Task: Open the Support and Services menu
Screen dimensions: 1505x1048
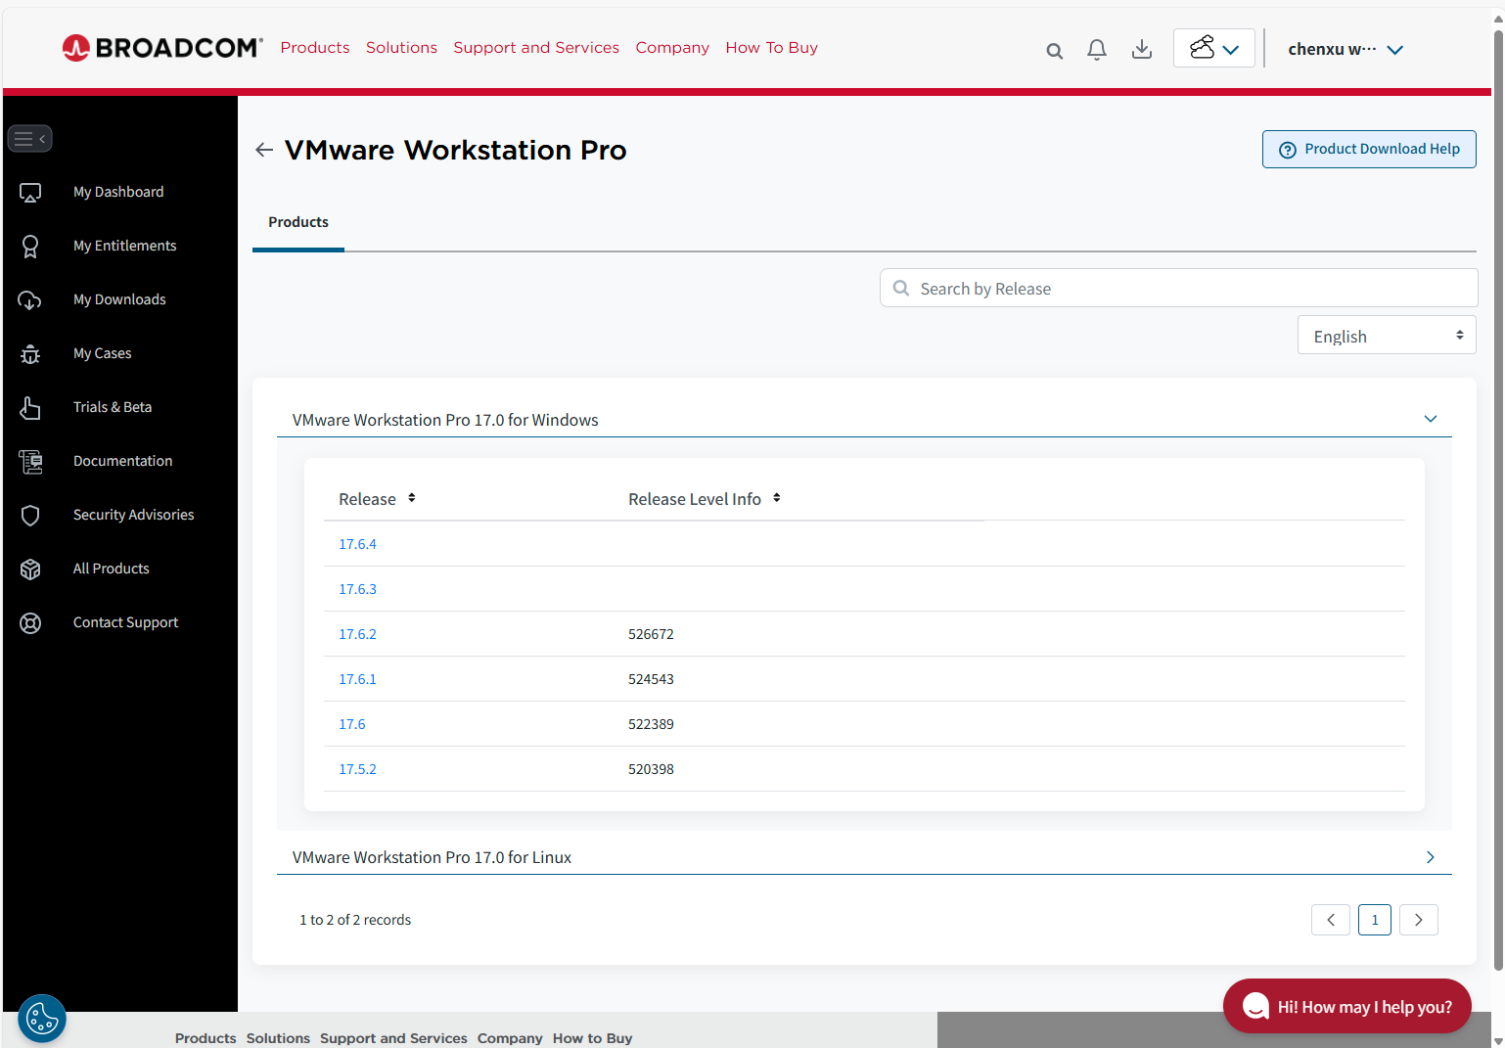Action: tap(536, 47)
